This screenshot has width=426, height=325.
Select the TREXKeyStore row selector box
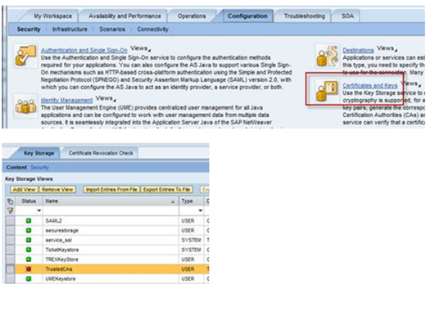point(11,260)
